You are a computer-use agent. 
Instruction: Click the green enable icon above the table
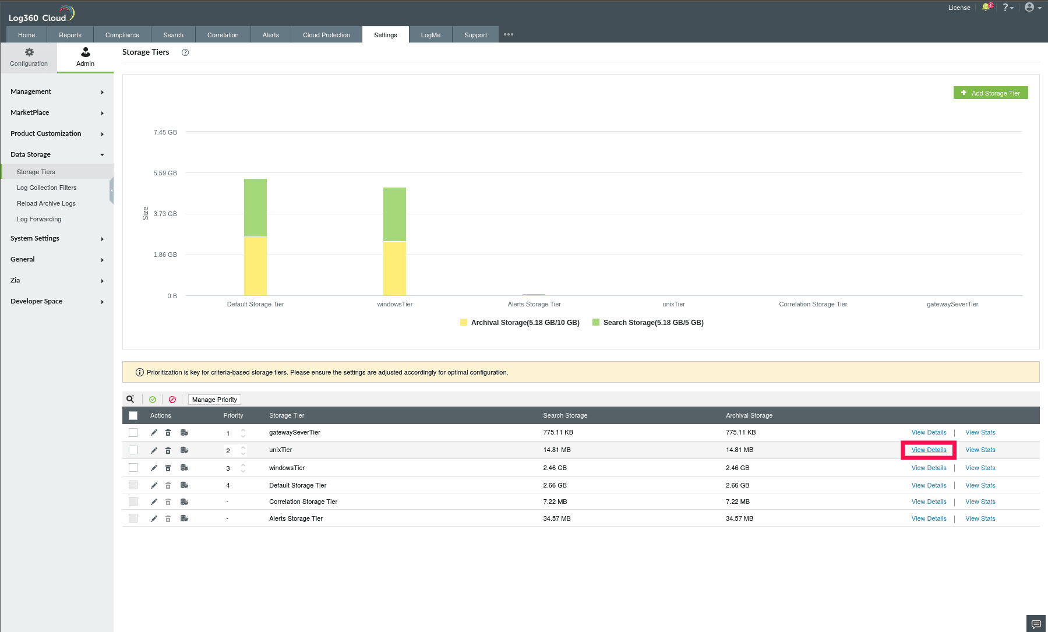[153, 399]
